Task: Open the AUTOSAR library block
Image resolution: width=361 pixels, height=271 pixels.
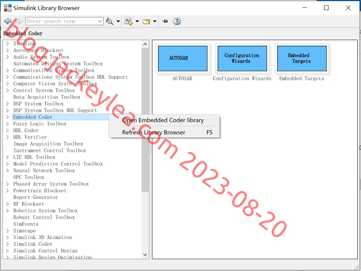Action: coord(183,59)
